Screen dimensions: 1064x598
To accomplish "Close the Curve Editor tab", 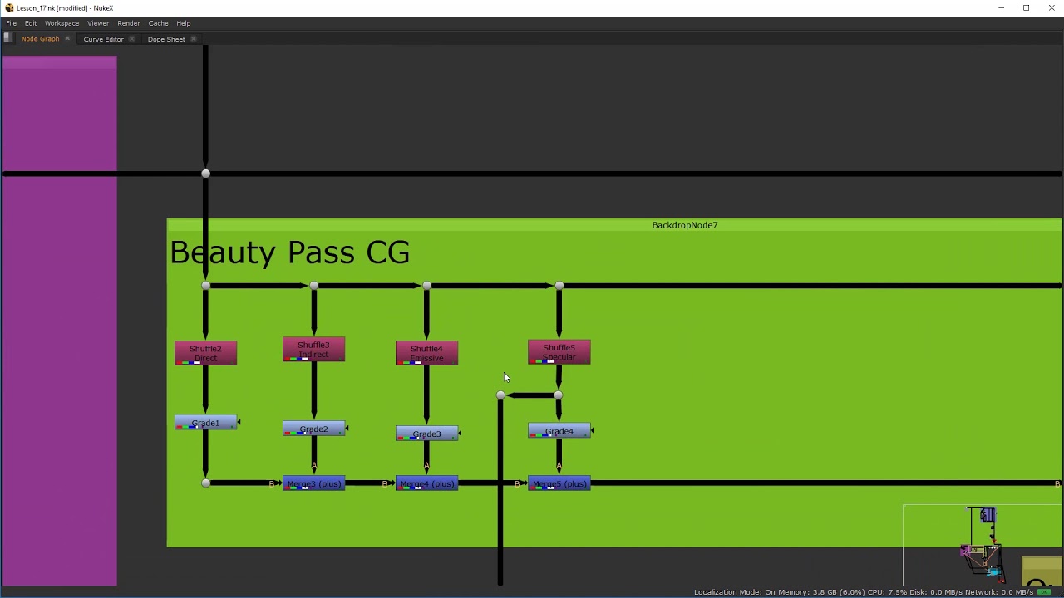I will (x=131, y=39).
